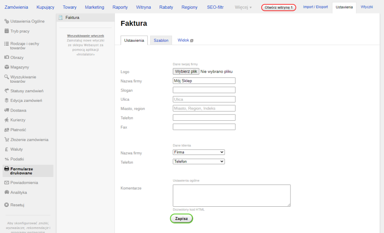Open the Faktura plugin document icon
This screenshot has height=233, width=384.
(x=61, y=18)
